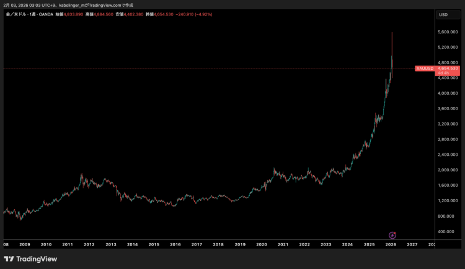Click the 3,600.000 price axis label

point(447,109)
